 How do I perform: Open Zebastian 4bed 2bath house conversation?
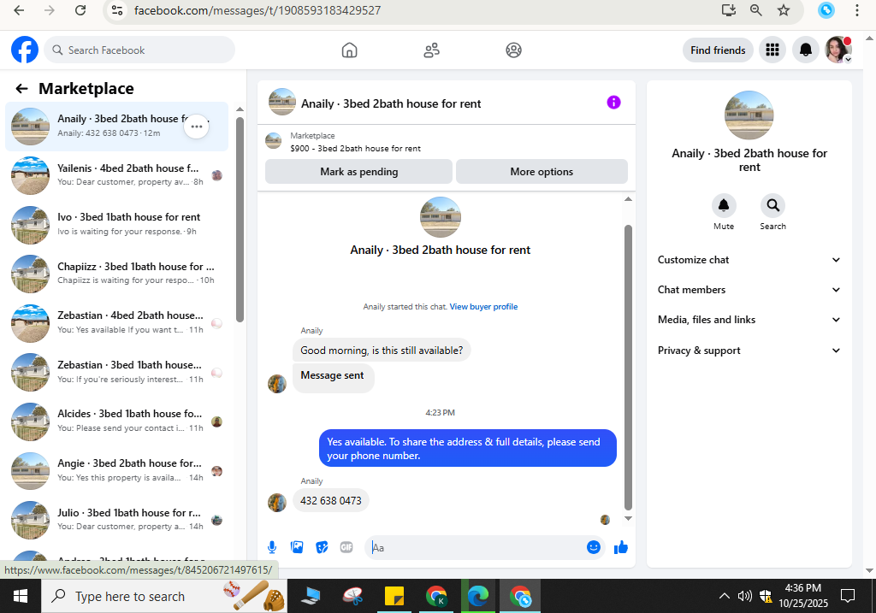coord(116,322)
